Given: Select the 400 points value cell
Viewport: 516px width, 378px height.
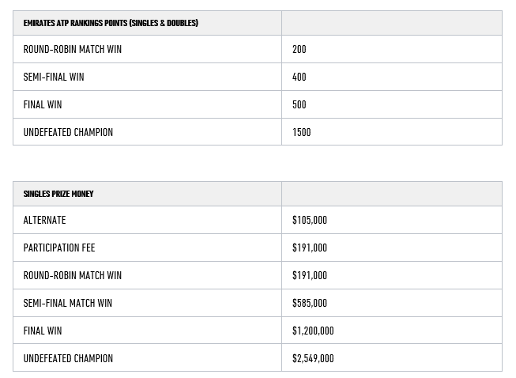Looking at the screenshot, I should point(299,77).
